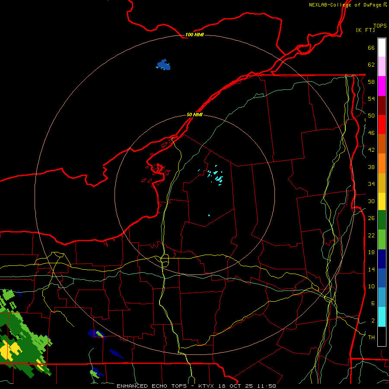Click the magenta legend swatch
The image size is (389, 389).
pos(382,86)
